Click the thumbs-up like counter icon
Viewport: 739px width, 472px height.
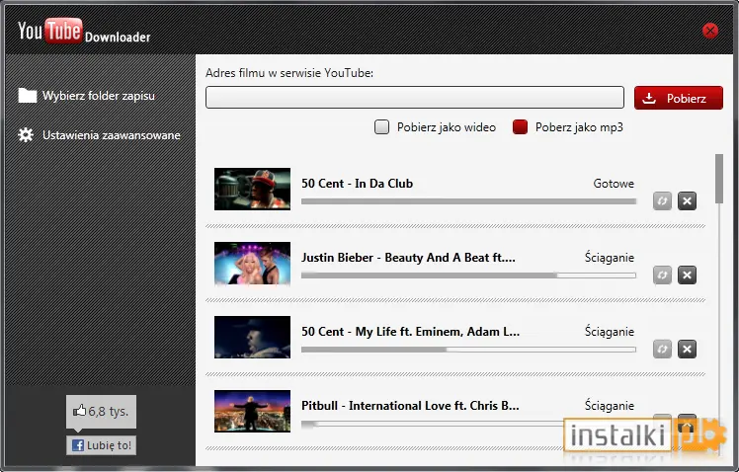click(x=79, y=411)
